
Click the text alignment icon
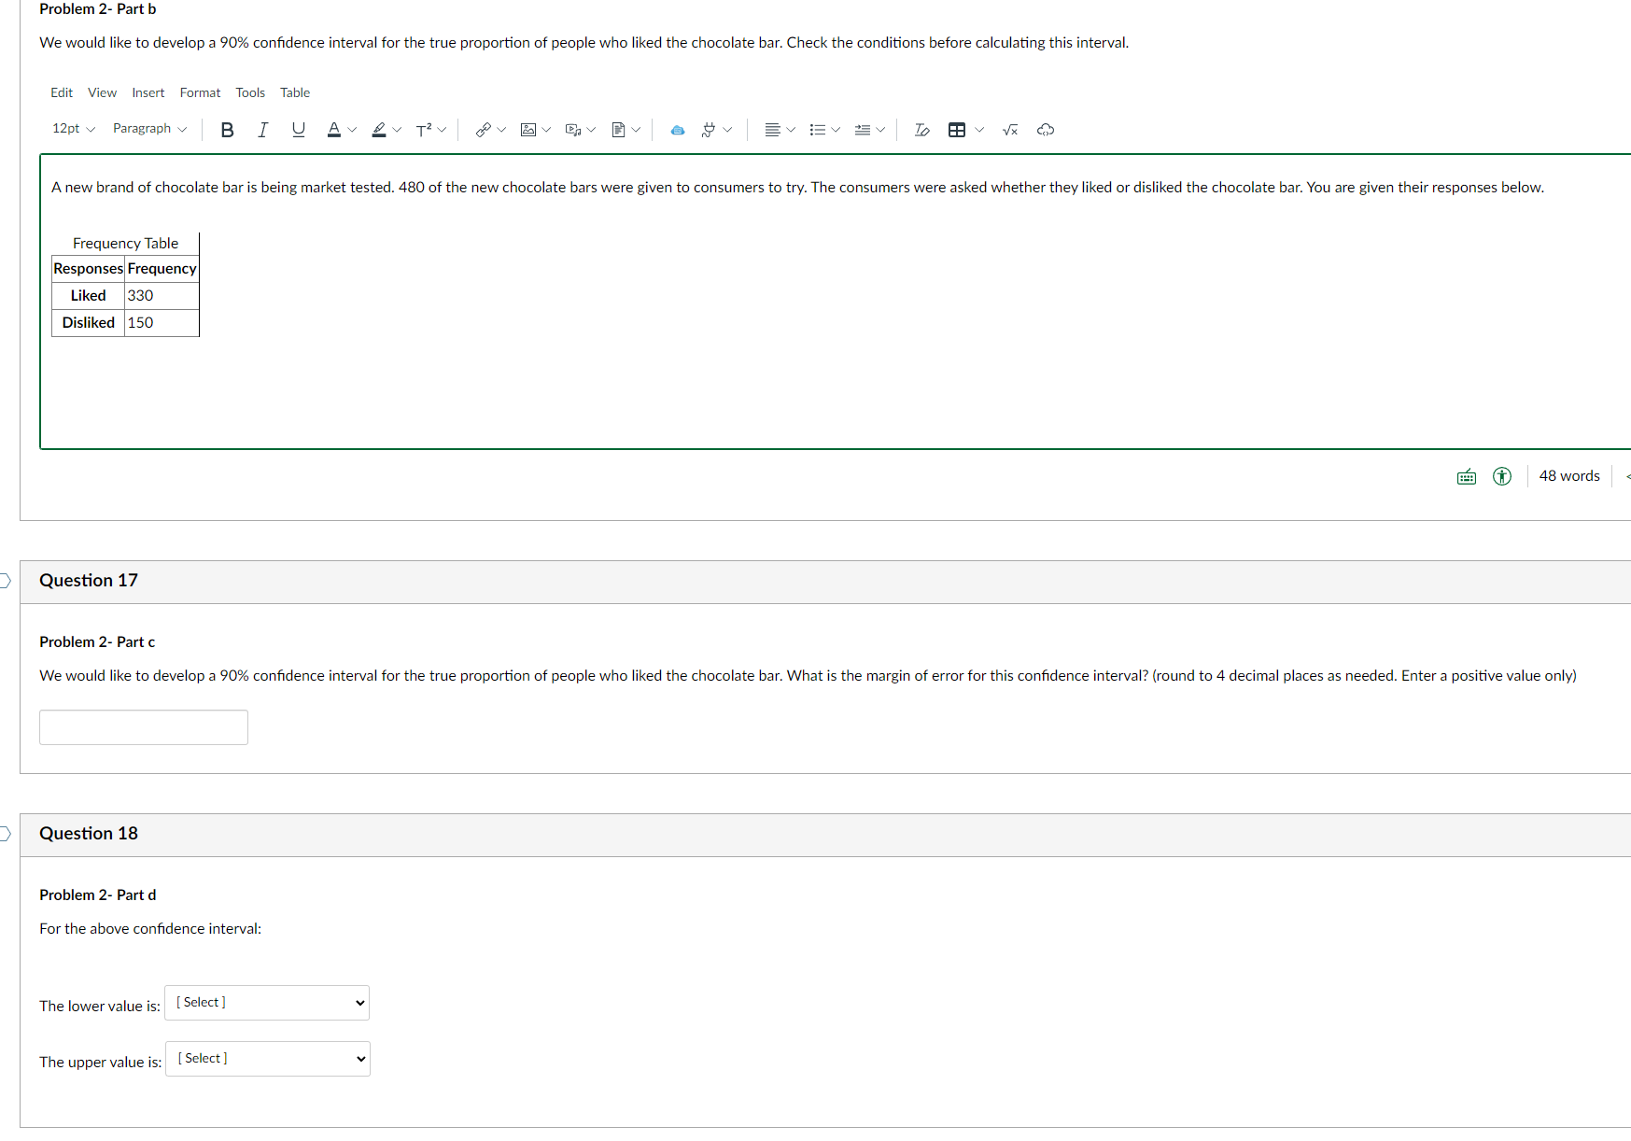772,130
